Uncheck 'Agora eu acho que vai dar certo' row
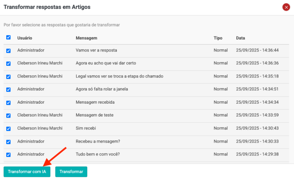 (8, 64)
